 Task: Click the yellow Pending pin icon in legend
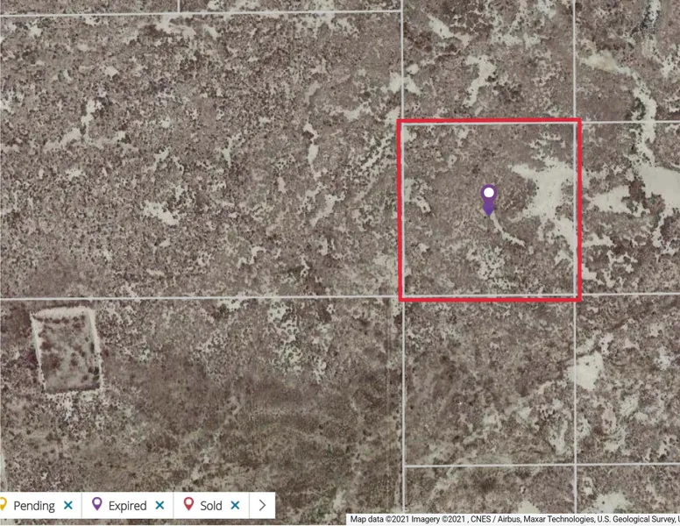tap(4, 505)
